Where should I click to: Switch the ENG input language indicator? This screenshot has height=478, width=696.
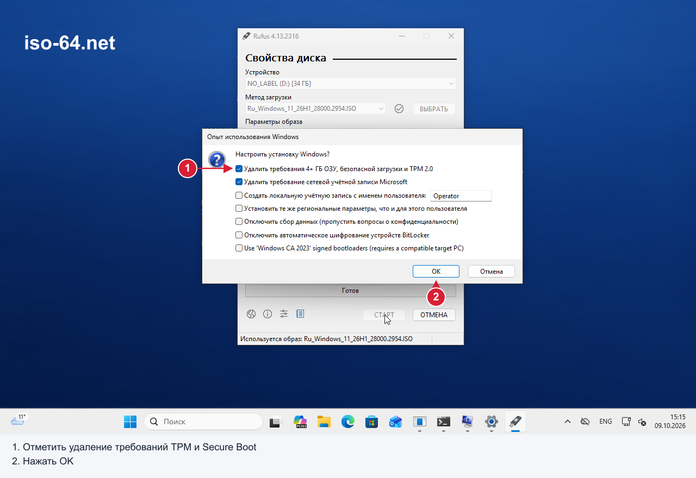coord(606,422)
